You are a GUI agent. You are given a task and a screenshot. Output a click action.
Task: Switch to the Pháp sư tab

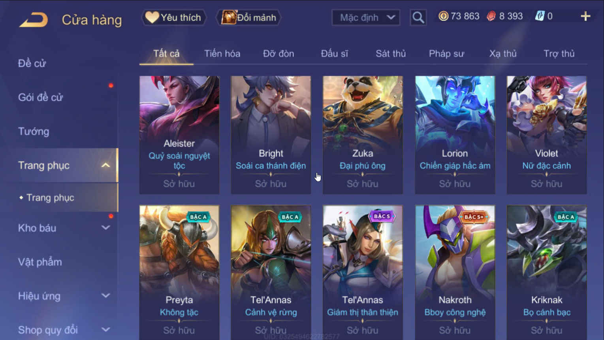point(446,54)
